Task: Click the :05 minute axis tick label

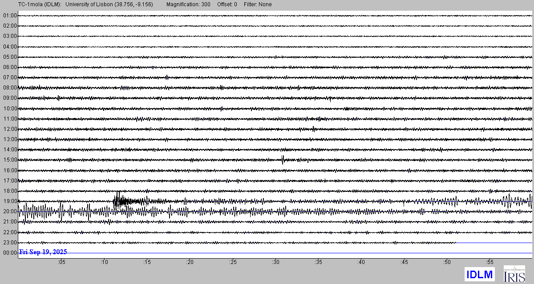Action: pos(61,262)
